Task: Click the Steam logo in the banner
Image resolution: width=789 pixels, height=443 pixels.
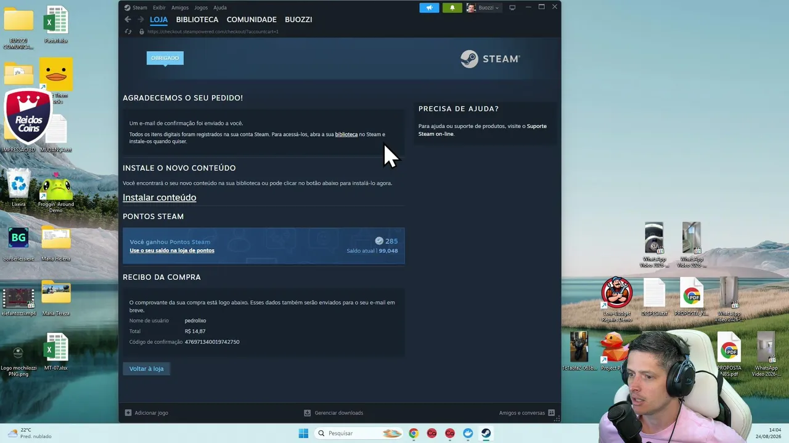Action: (490, 59)
